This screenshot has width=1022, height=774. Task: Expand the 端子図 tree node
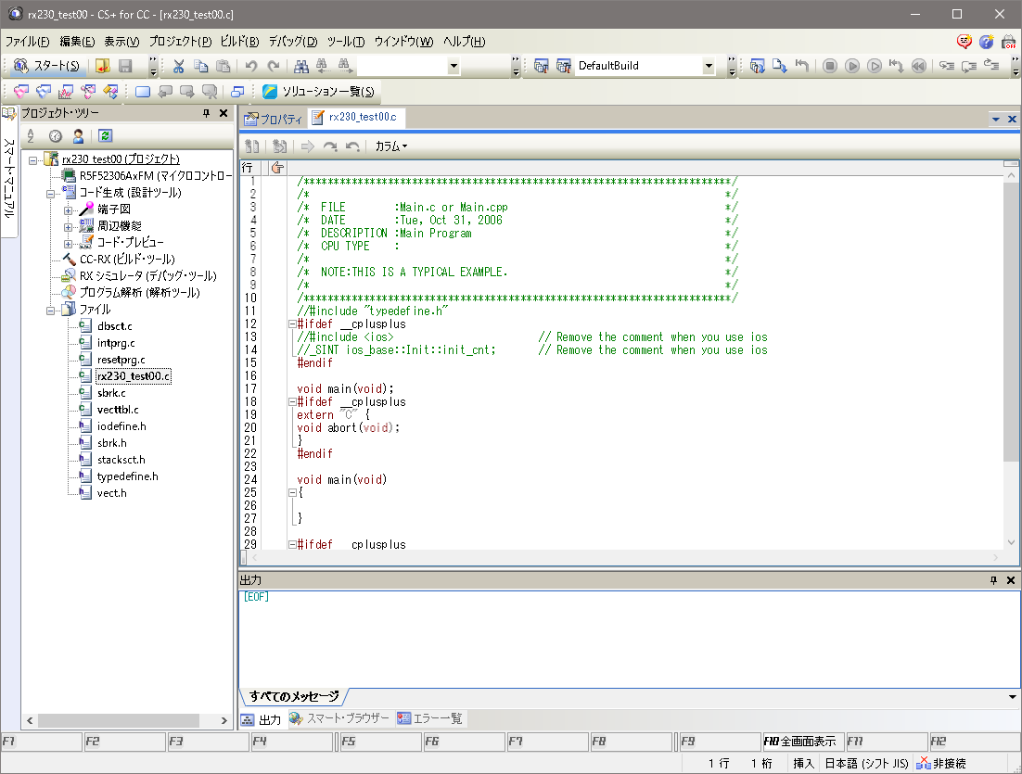click(x=69, y=209)
